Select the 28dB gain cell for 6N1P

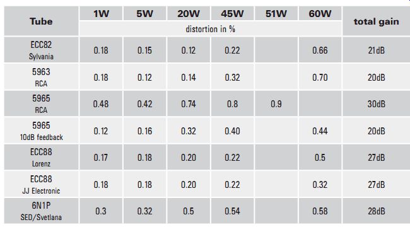[377, 211]
